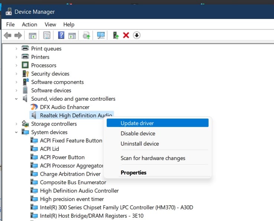Open the Properties sheet toolbar icon
274x221 pixels.
[46, 35]
